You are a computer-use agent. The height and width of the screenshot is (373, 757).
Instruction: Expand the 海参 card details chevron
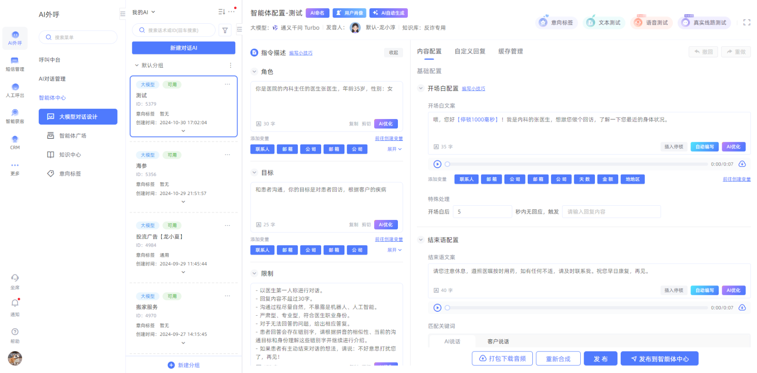[183, 202]
